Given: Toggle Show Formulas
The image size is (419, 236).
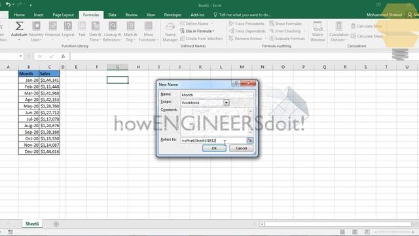Looking at the screenshot, I should [x=285, y=24].
